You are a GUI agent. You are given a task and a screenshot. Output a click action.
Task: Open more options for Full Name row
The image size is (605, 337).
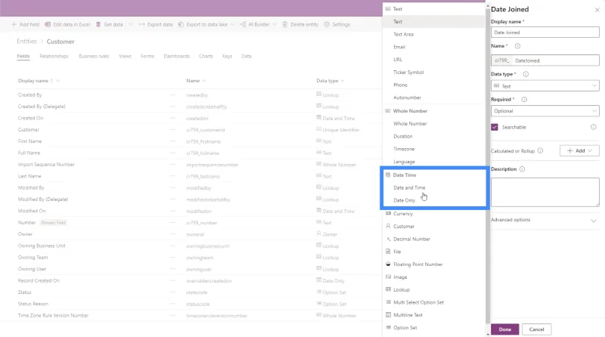[172, 153]
